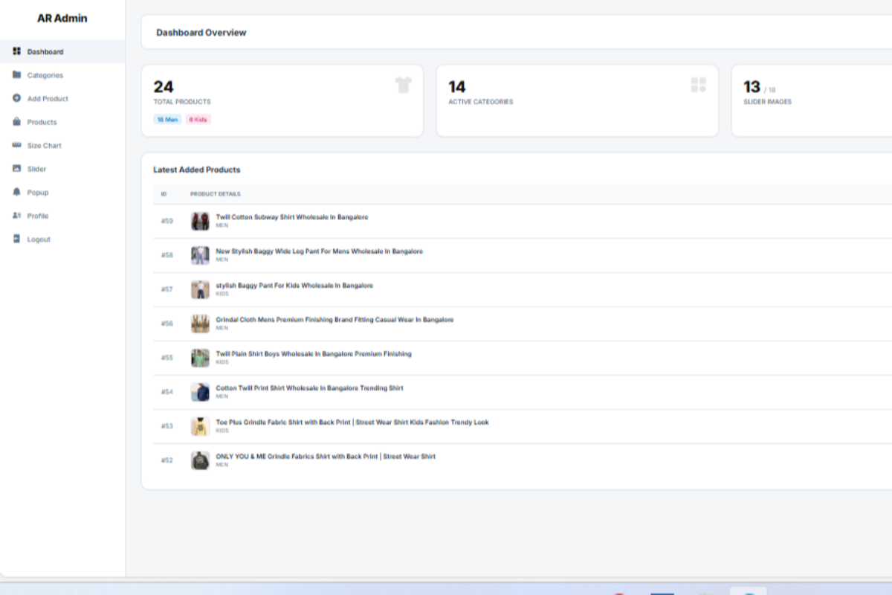Viewport: 892px width, 595px height.
Task: Click product ID #58
Action: 167,255
